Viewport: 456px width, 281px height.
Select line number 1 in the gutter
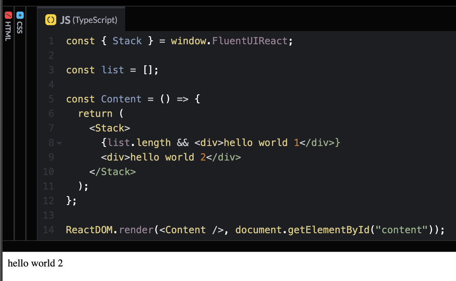click(51, 41)
